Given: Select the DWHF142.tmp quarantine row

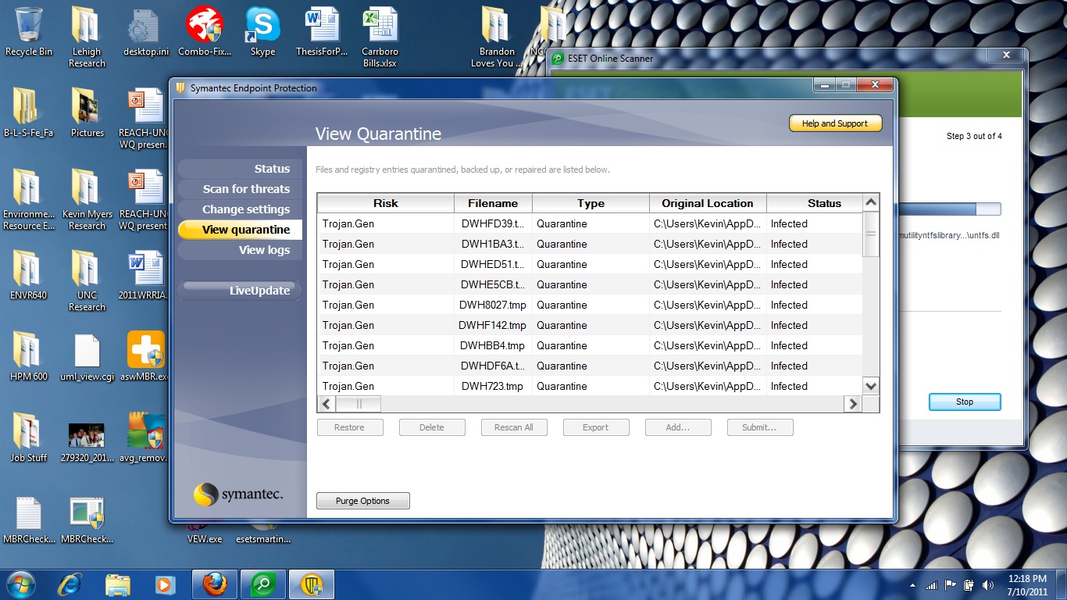Looking at the screenshot, I should [590, 325].
